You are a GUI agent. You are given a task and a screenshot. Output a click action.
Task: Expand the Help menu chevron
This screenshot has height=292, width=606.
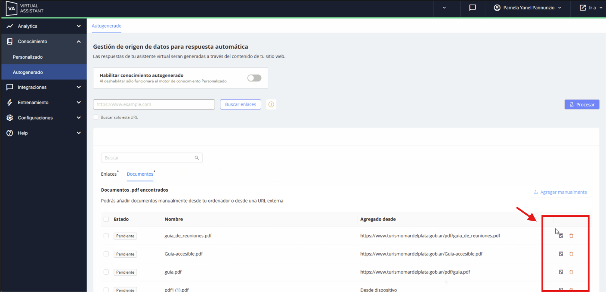coord(79,133)
